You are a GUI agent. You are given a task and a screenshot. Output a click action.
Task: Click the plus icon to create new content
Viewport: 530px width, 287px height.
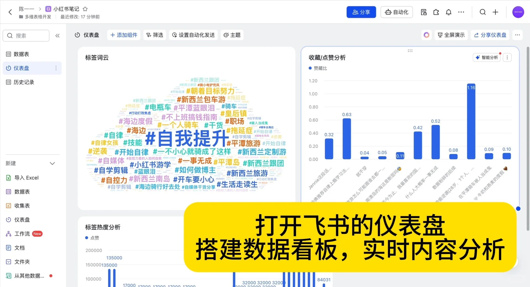pos(495,12)
